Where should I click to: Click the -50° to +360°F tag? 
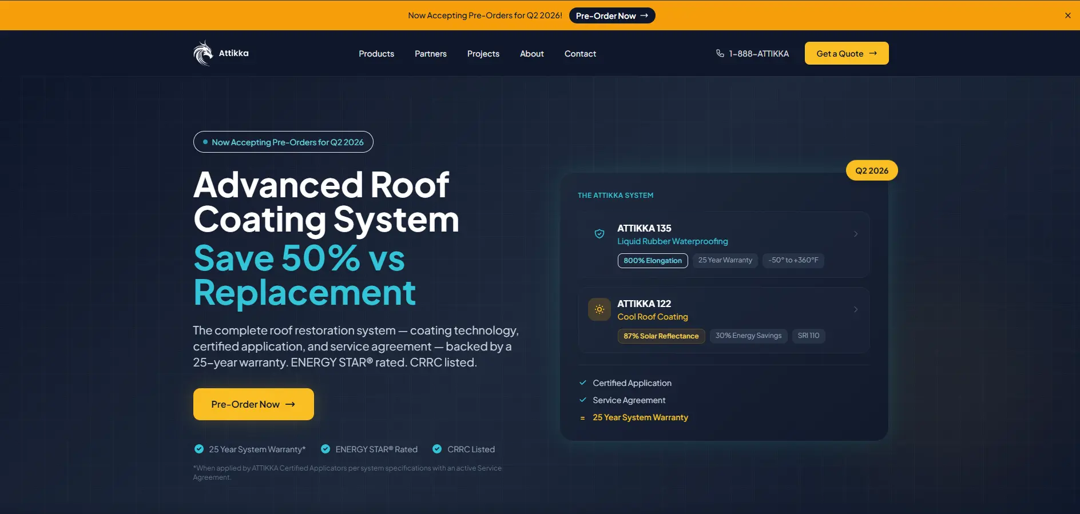[x=793, y=260]
